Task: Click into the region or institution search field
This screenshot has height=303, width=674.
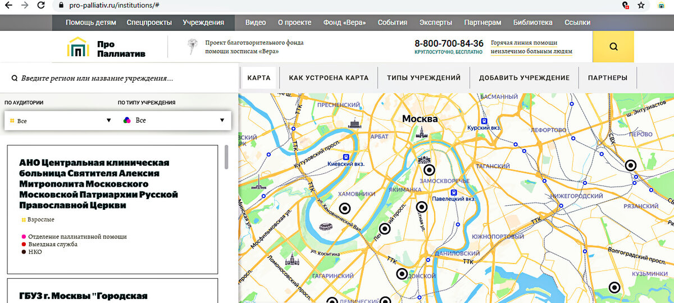Action: 119,78
